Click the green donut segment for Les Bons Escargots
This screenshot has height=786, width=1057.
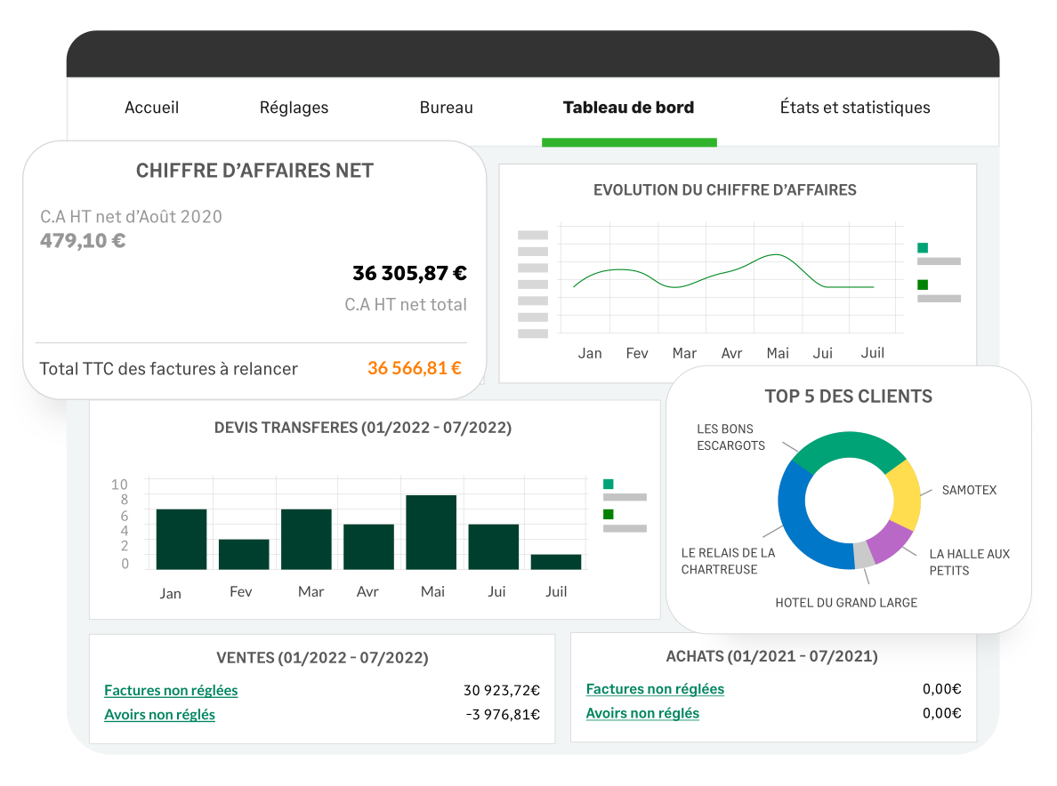849,445
